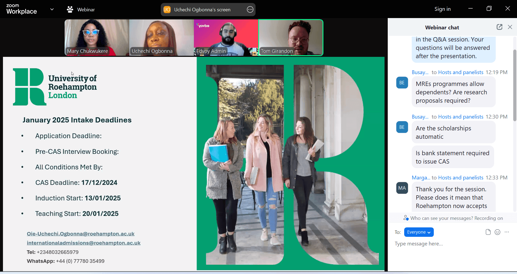517x274 pixels.
Task: Click the Sign in button
Action: point(442,9)
